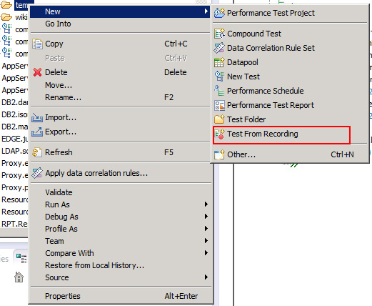Image resolution: width=372 pixels, height=306 pixels.
Task: Click the red Delete X icon
Action: pos(37,72)
